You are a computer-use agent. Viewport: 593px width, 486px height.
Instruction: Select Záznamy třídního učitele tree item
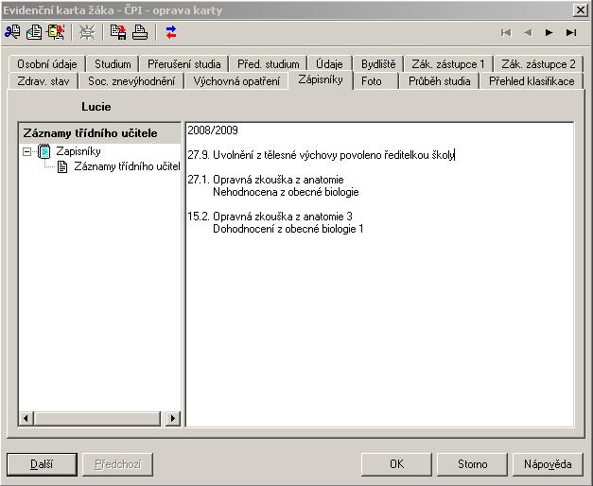127,166
